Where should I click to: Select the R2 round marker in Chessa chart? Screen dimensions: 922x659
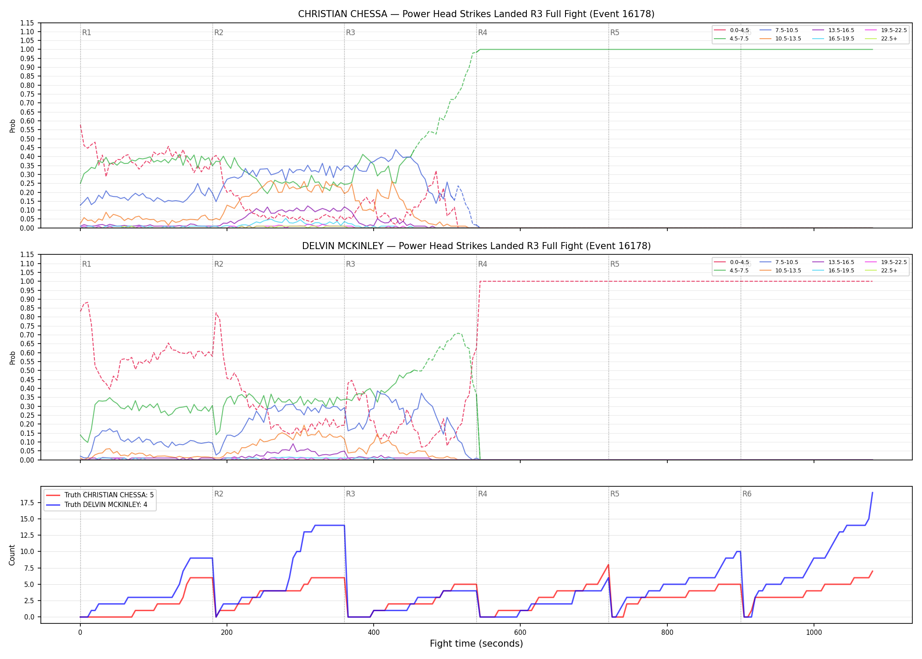click(219, 33)
